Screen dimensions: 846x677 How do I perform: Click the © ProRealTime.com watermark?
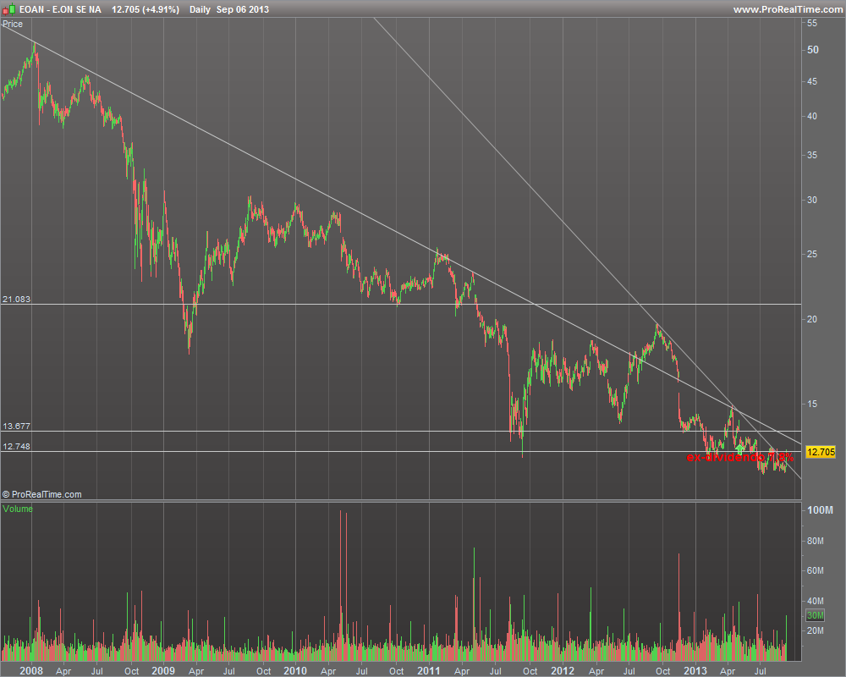pos(42,494)
